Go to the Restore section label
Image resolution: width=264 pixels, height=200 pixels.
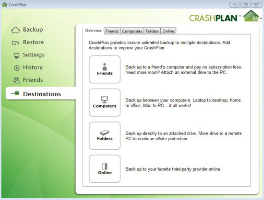point(33,42)
